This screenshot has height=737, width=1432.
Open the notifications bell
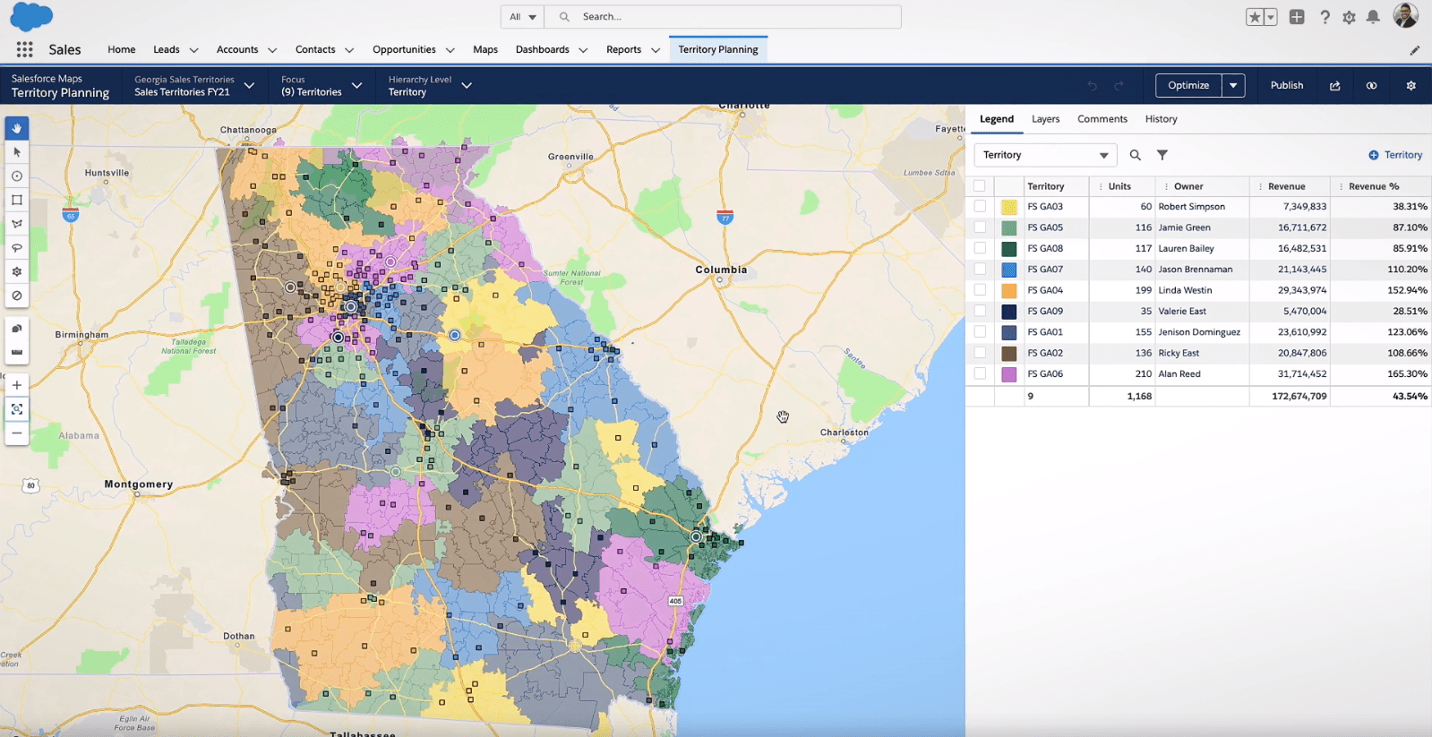1373,17
